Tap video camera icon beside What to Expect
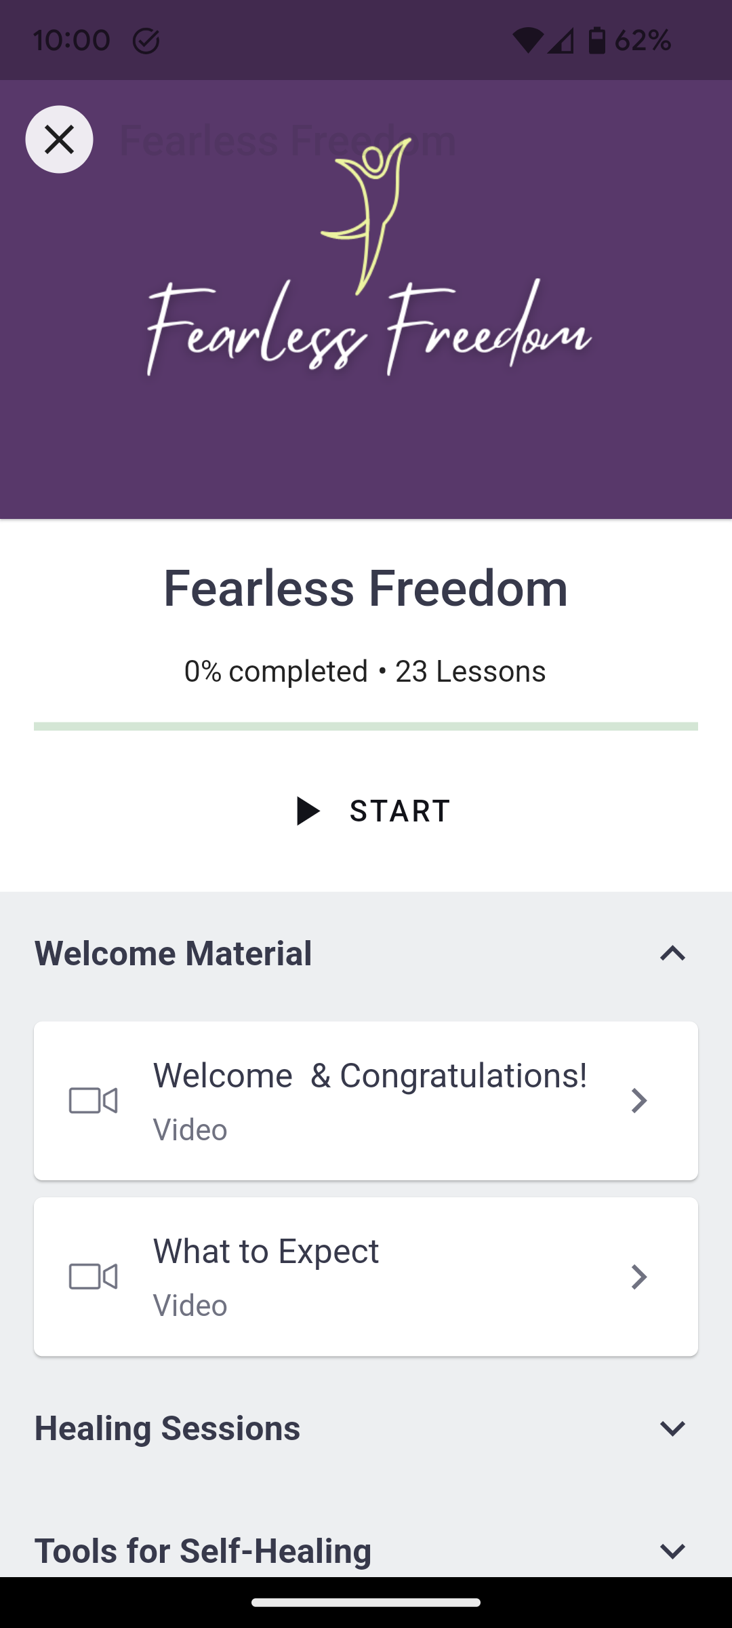 point(94,1277)
